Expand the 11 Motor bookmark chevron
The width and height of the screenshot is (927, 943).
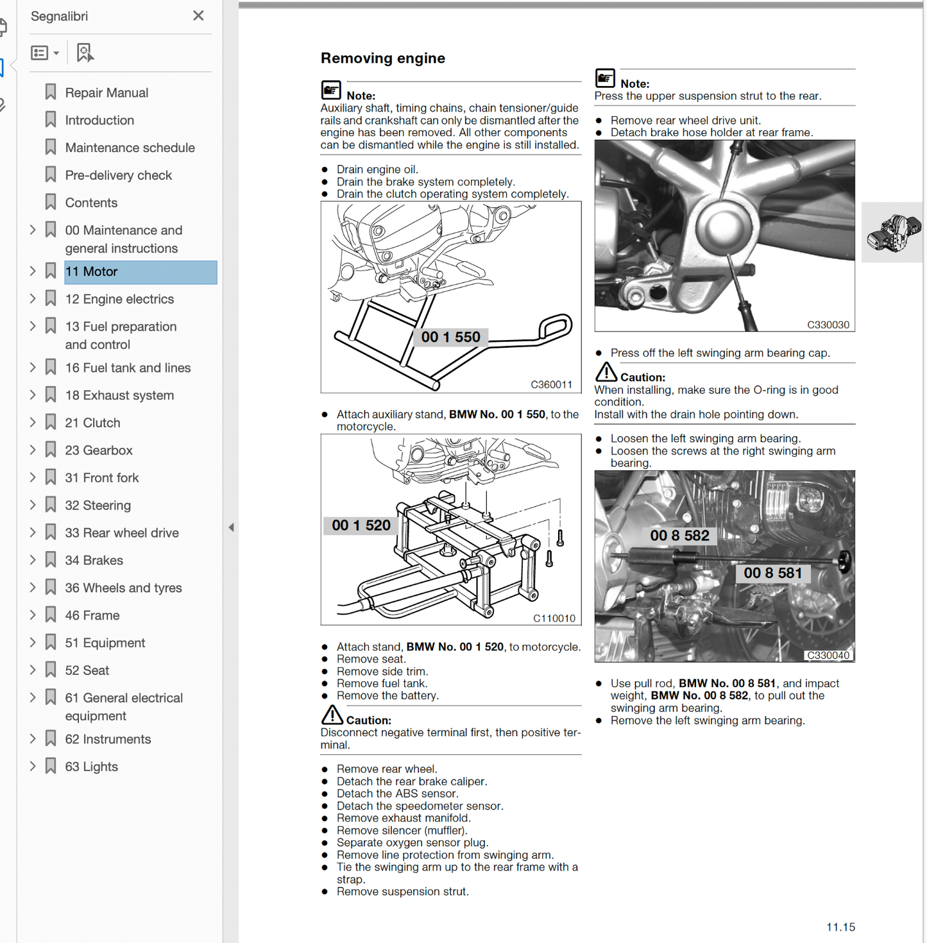coord(33,271)
